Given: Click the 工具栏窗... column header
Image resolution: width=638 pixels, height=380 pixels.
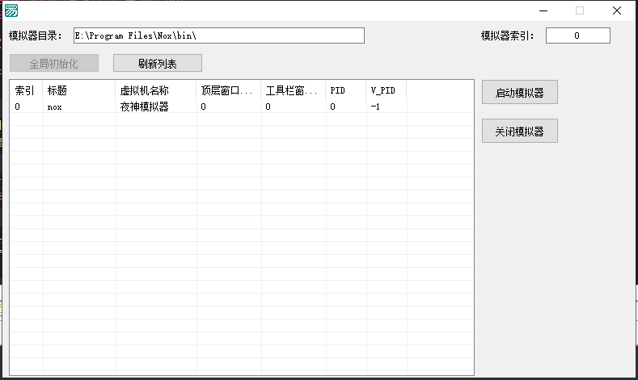Looking at the screenshot, I should pos(294,90).
